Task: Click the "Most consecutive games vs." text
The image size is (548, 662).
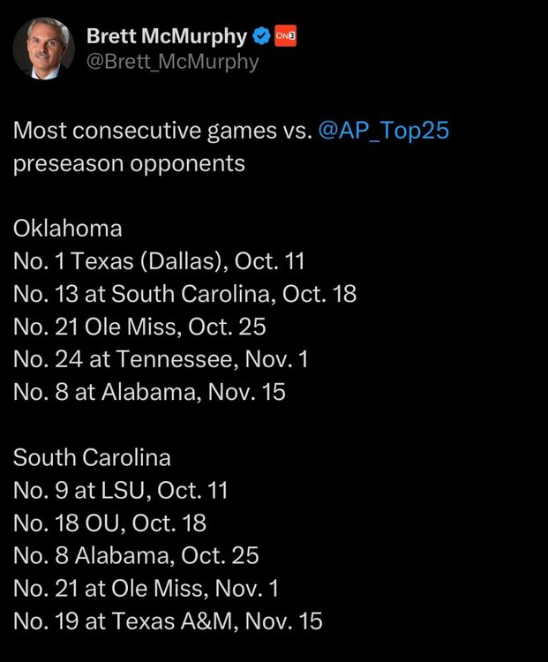Action: tap(161, 131)
